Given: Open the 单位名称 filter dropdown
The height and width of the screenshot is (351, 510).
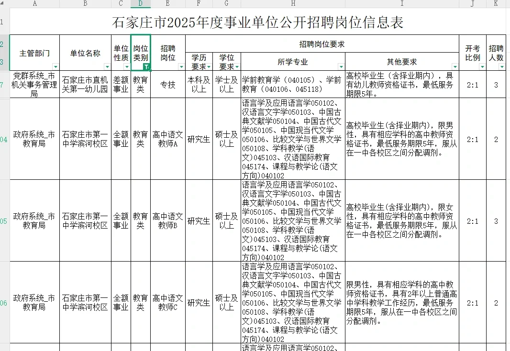Looking at the screenshot, I should (x=107, y=66).
